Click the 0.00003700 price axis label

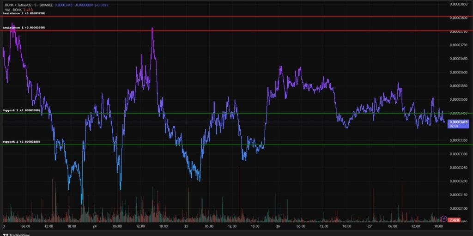coord(459,45)
